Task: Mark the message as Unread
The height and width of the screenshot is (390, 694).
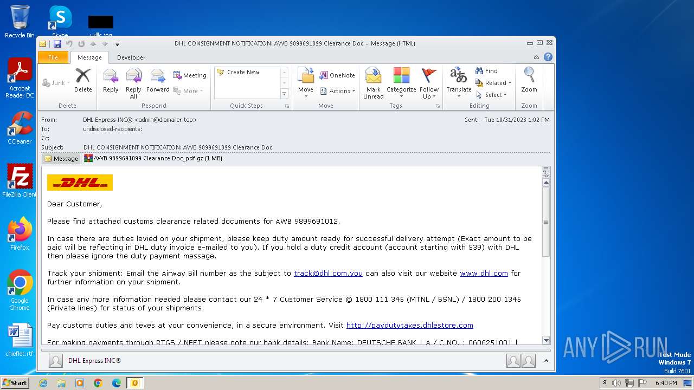Action: pyautogui.click(x=374, y=83)
